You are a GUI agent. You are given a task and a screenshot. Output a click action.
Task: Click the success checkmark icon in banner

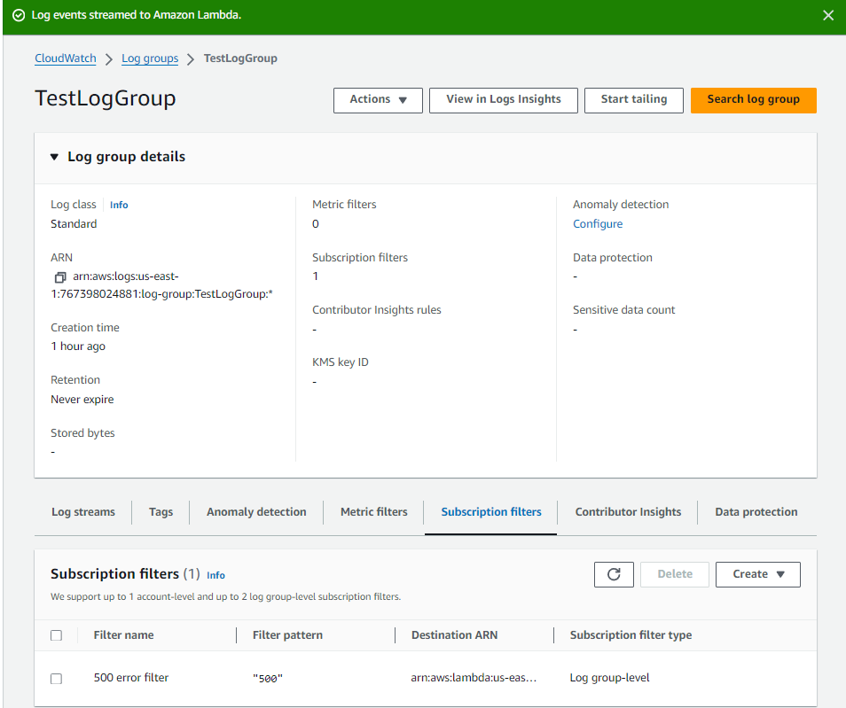click(19, 16)
